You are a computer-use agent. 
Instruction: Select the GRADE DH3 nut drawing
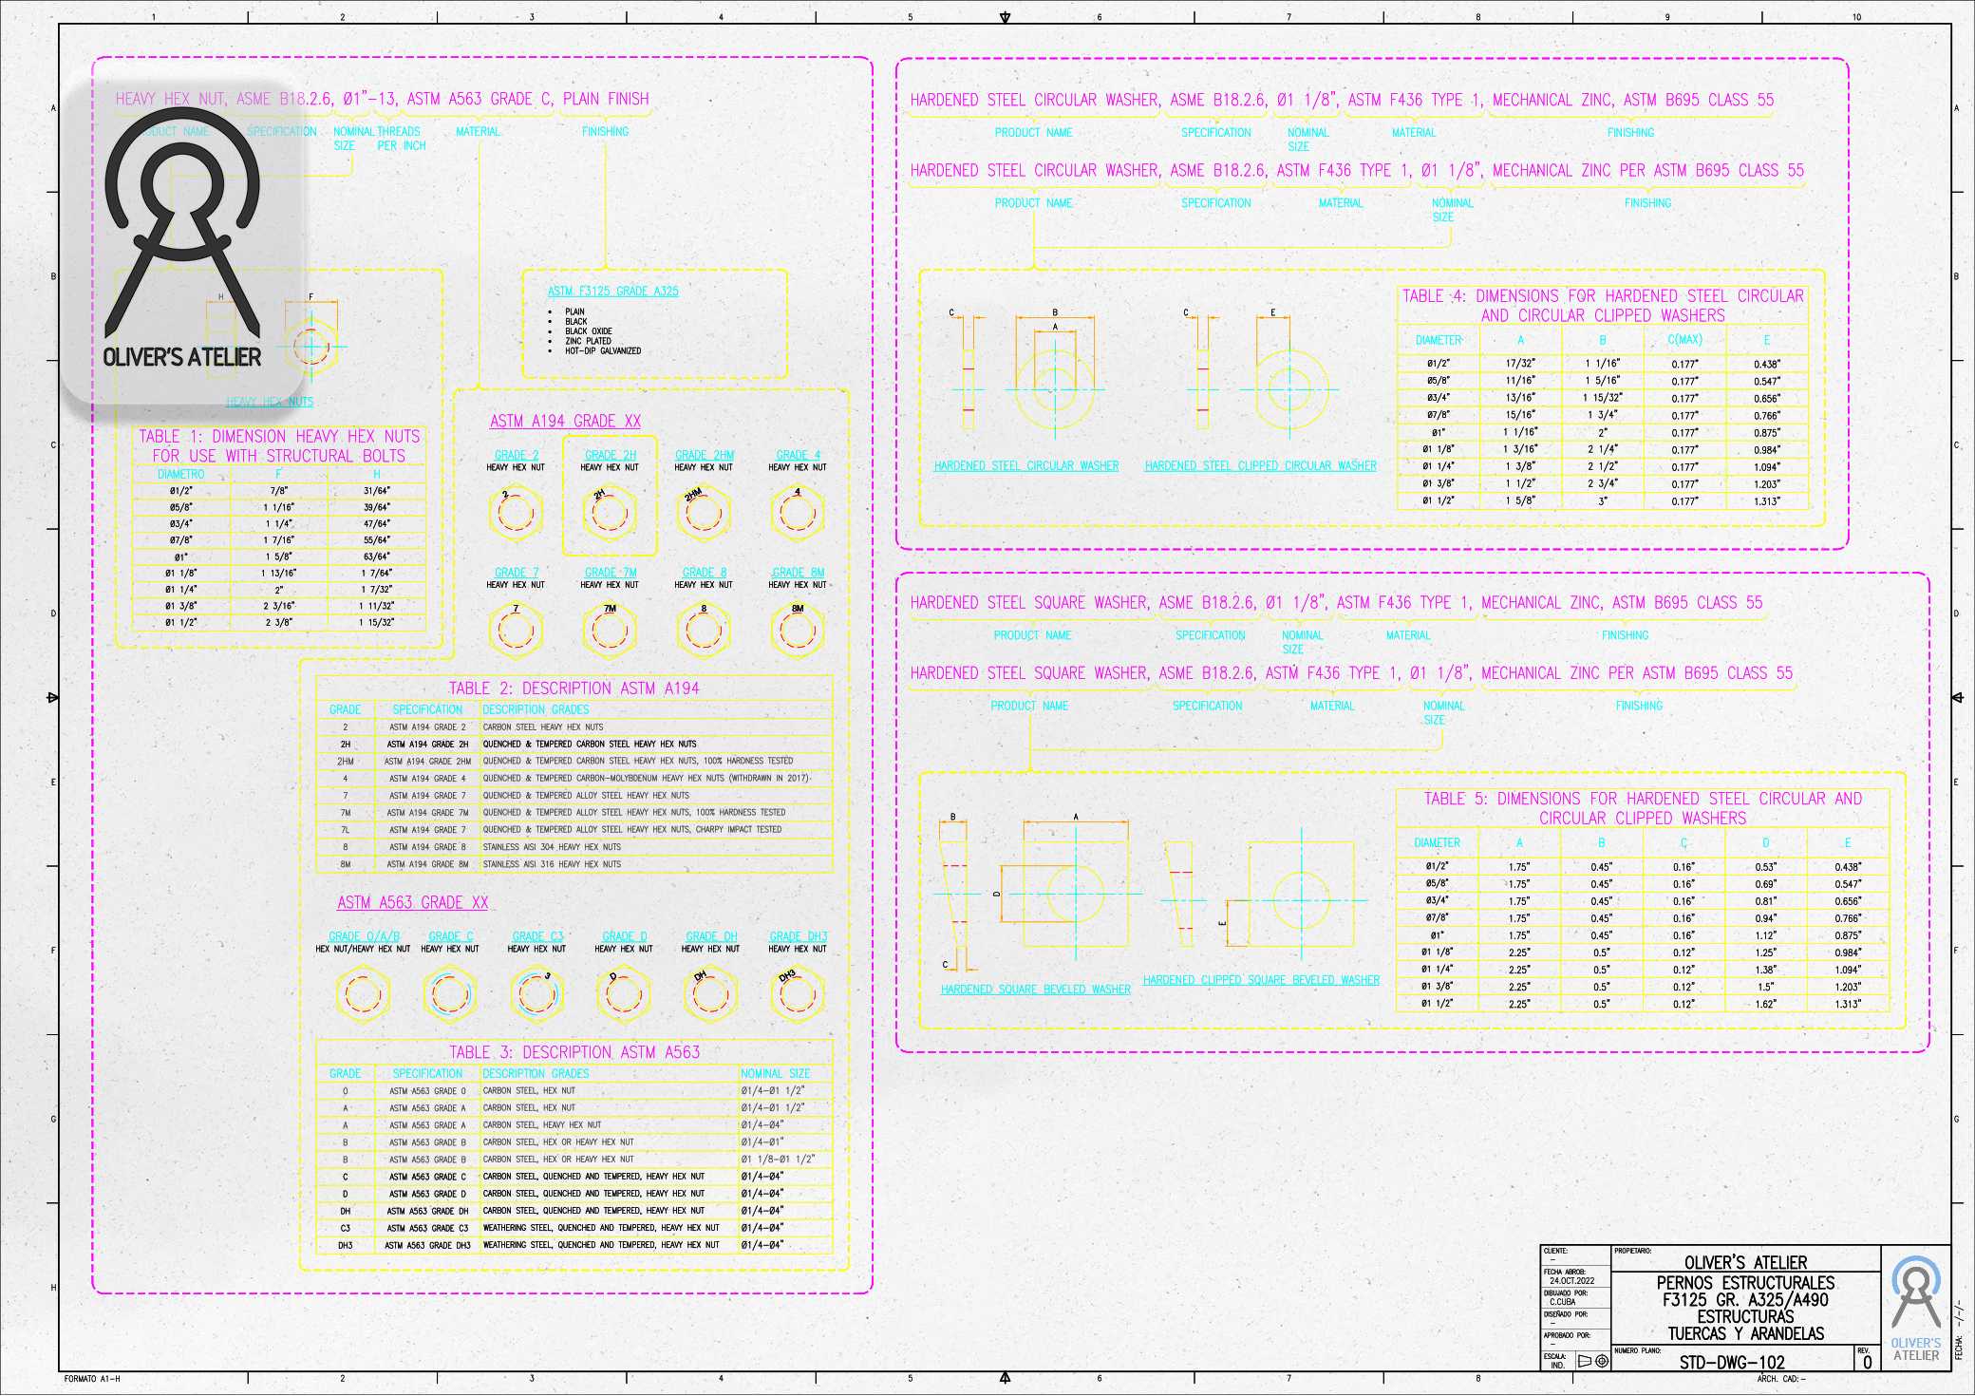[798, 994]
